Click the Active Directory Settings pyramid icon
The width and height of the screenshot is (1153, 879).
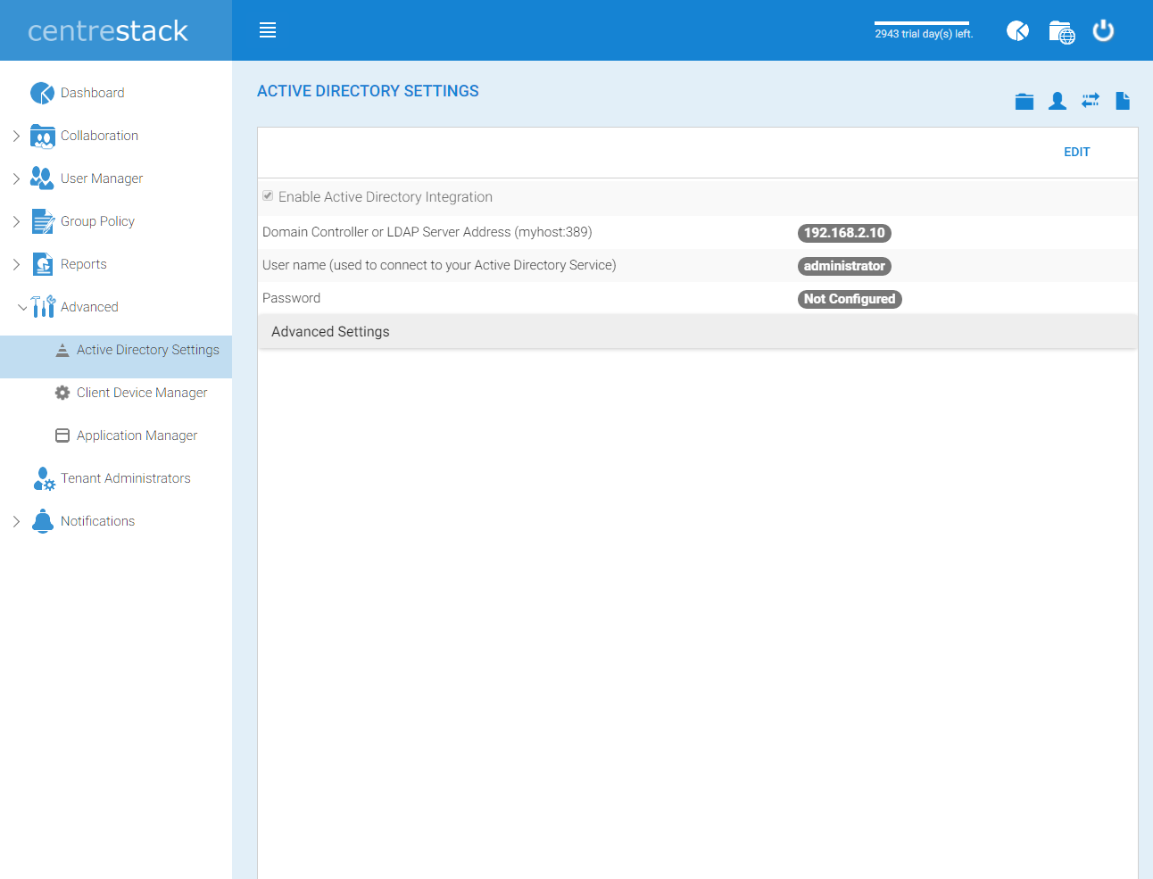(x=62, y=350)
